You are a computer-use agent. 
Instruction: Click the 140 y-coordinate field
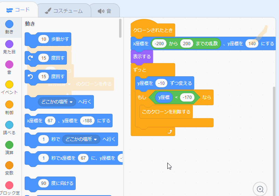[252, 44]
